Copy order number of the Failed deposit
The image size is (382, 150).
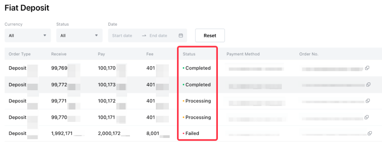(370, 133)
